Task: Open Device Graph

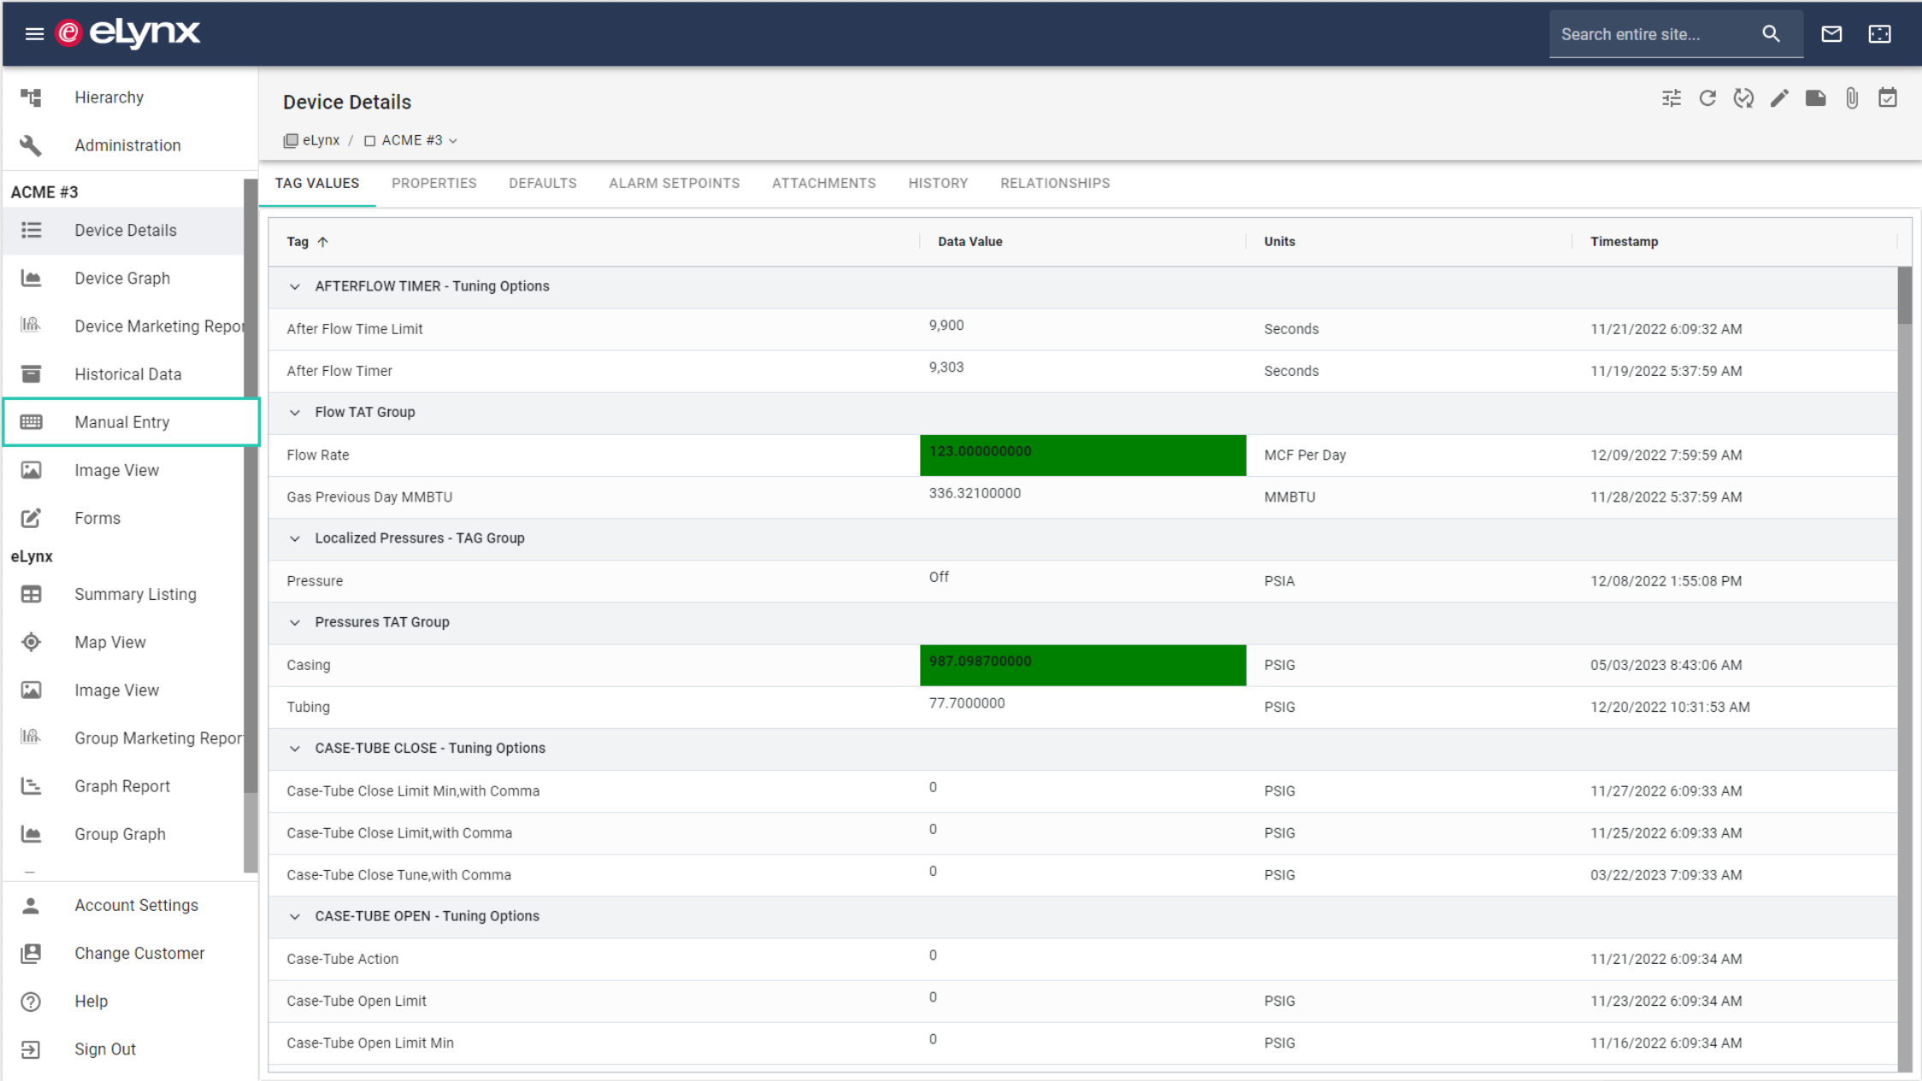Action: click(124, 279)
